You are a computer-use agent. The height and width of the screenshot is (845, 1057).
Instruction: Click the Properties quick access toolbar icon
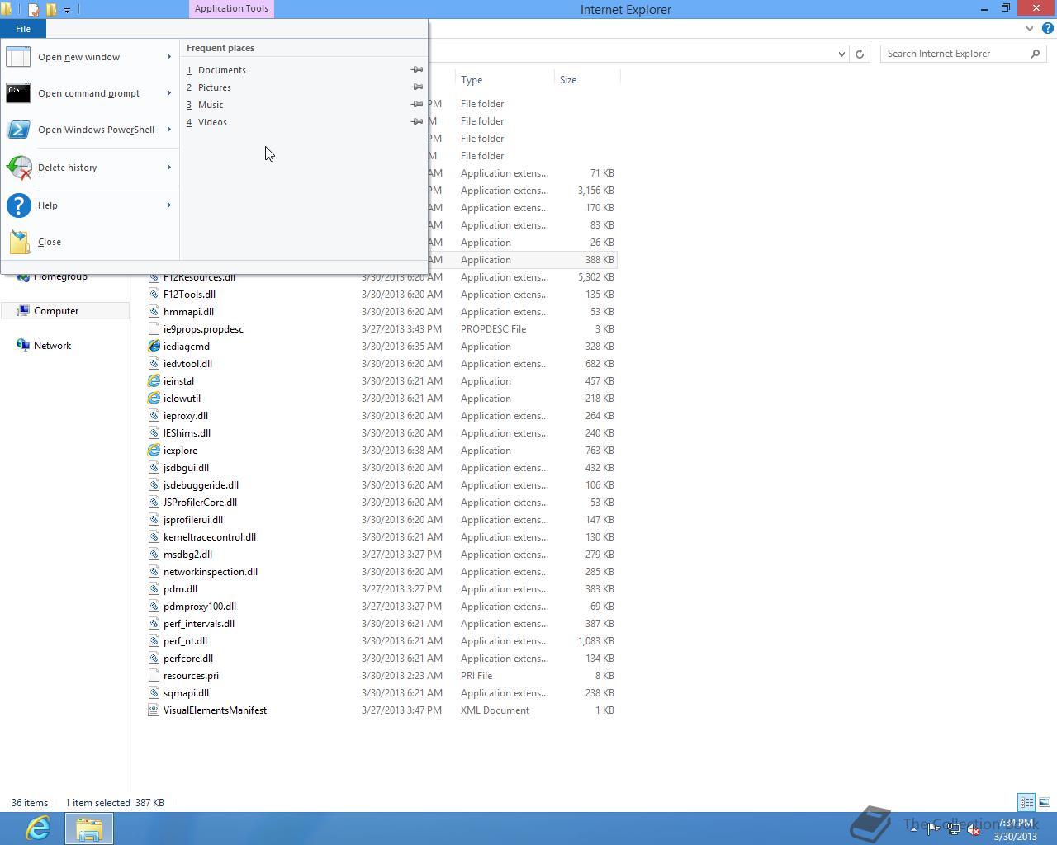(33, 10)
